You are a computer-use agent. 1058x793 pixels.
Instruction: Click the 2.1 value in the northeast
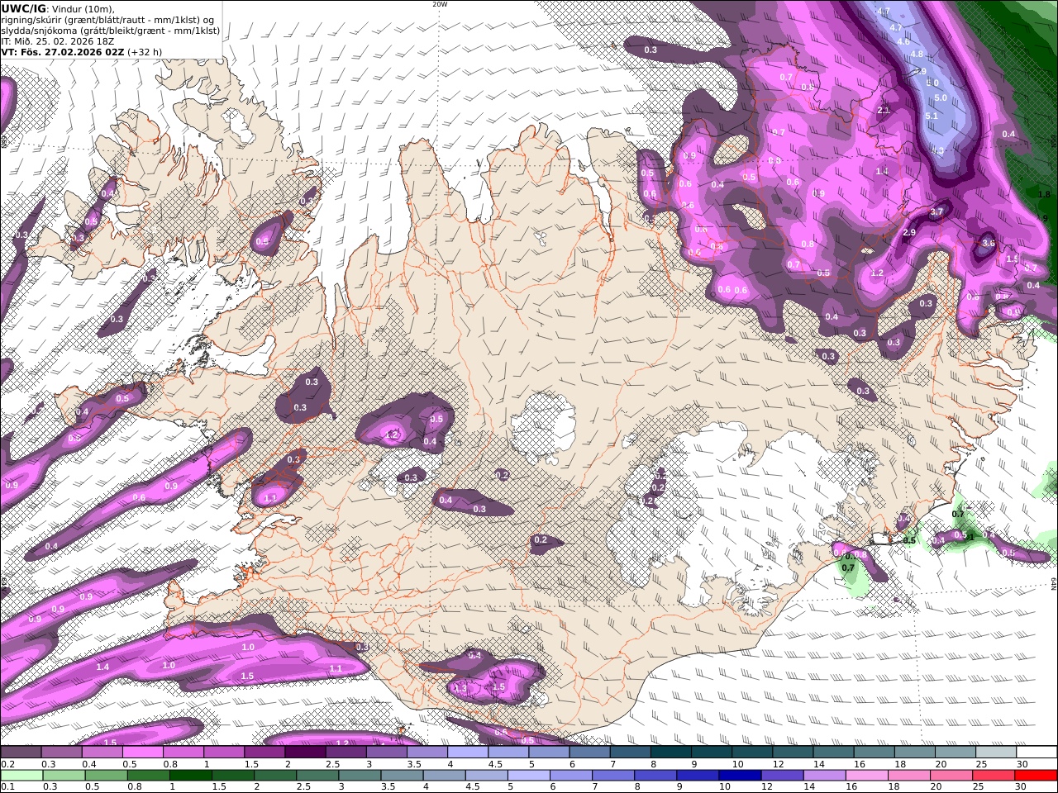pyautogui.click(x=883, y=111)
